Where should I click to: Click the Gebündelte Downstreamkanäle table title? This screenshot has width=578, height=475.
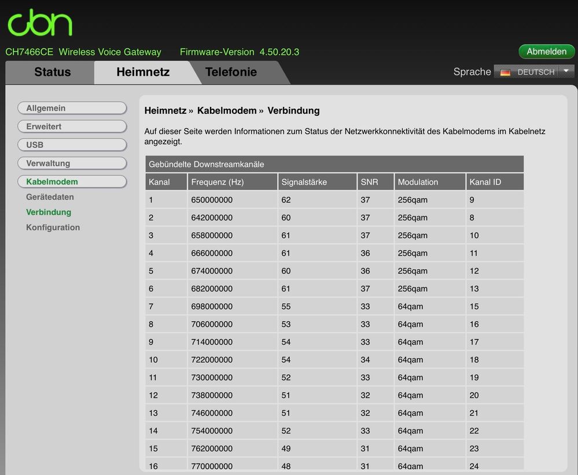point(334,164)
